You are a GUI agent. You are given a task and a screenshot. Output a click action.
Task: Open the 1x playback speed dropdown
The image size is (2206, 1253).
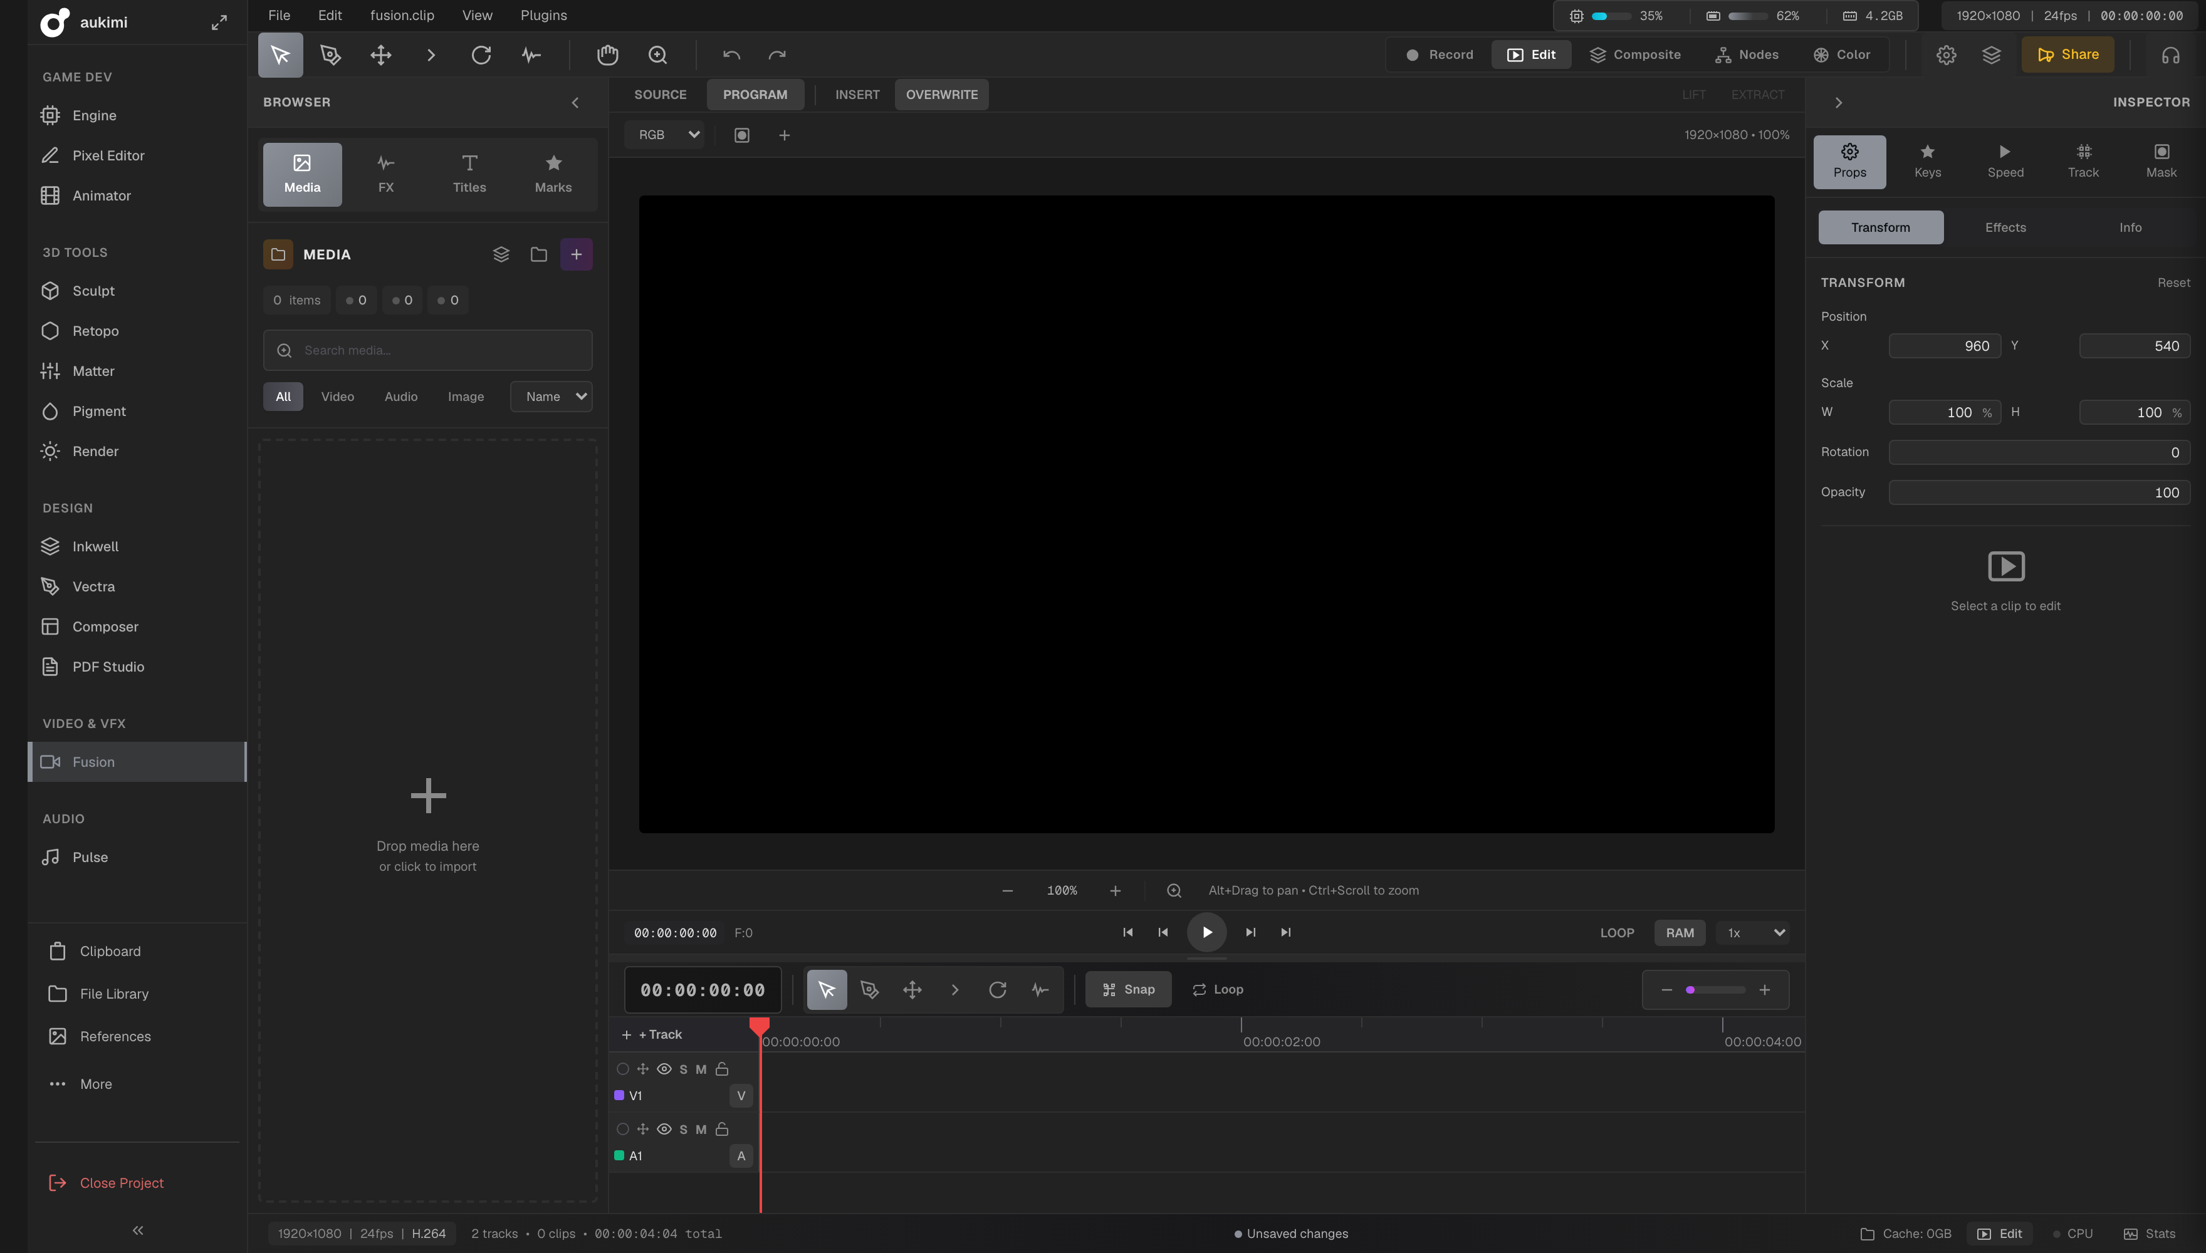tap(1754, 933)
